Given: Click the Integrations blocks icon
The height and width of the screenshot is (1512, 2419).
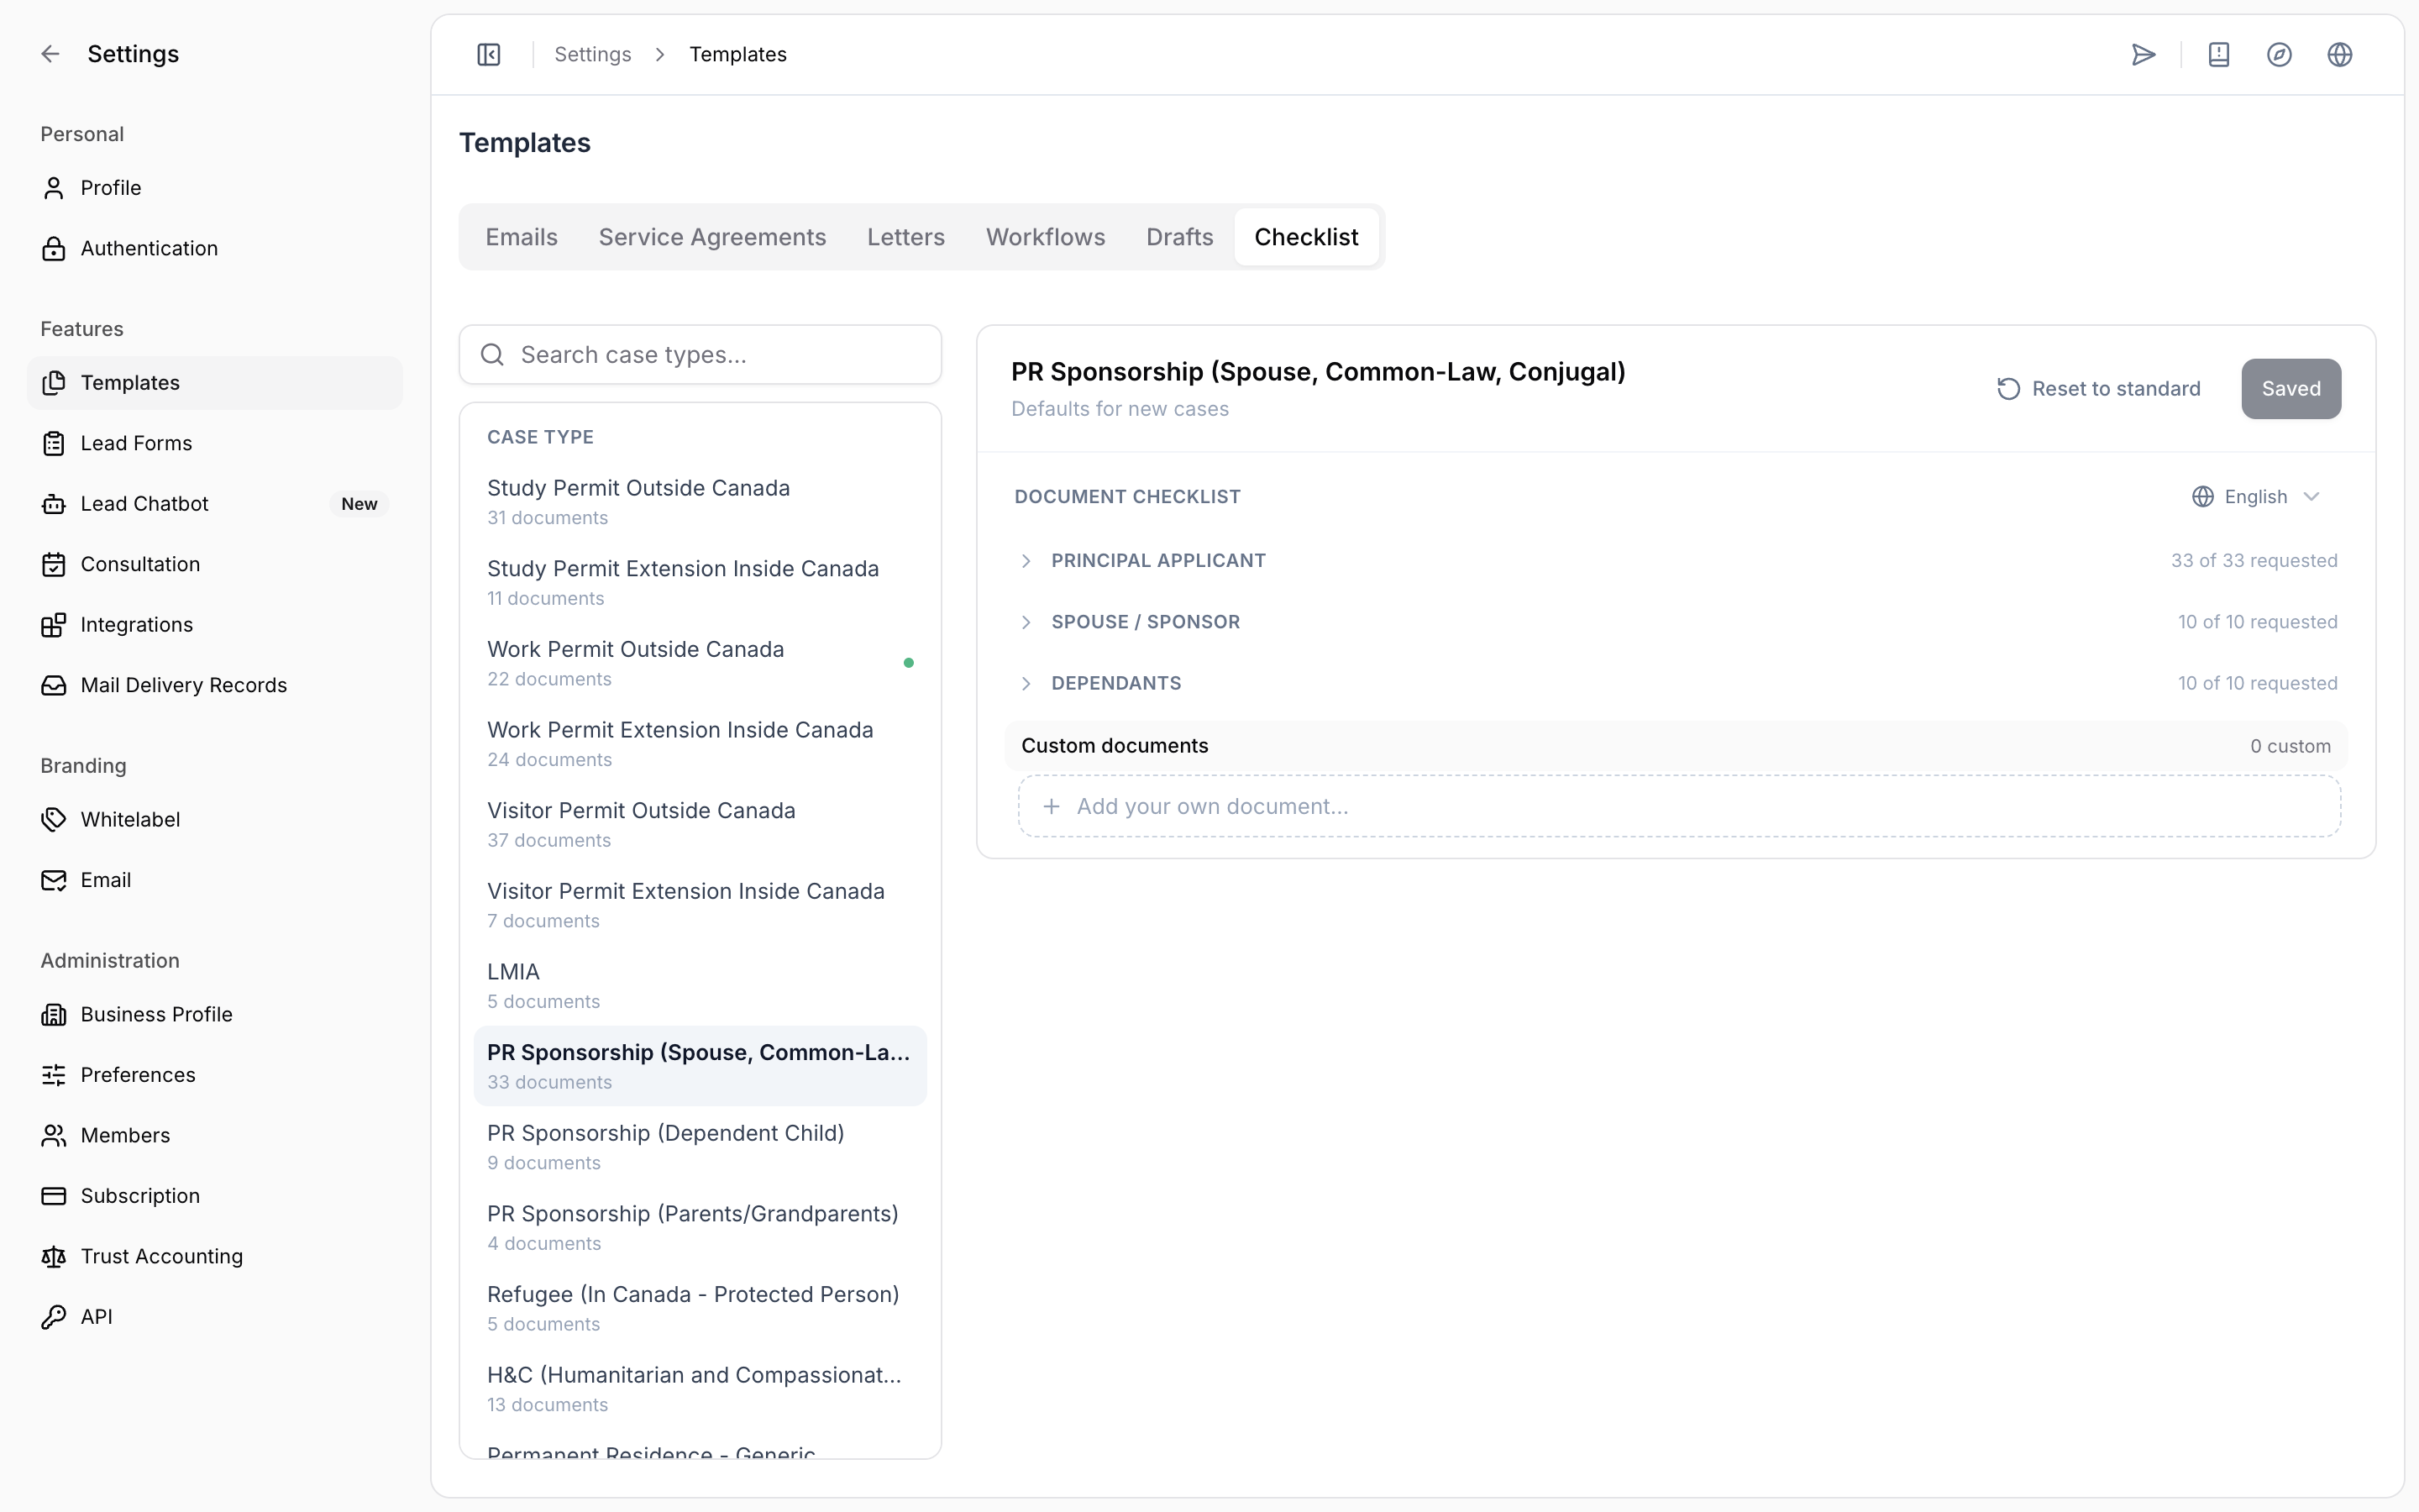Looking at the screenshot, I should (x=54, y=625).
